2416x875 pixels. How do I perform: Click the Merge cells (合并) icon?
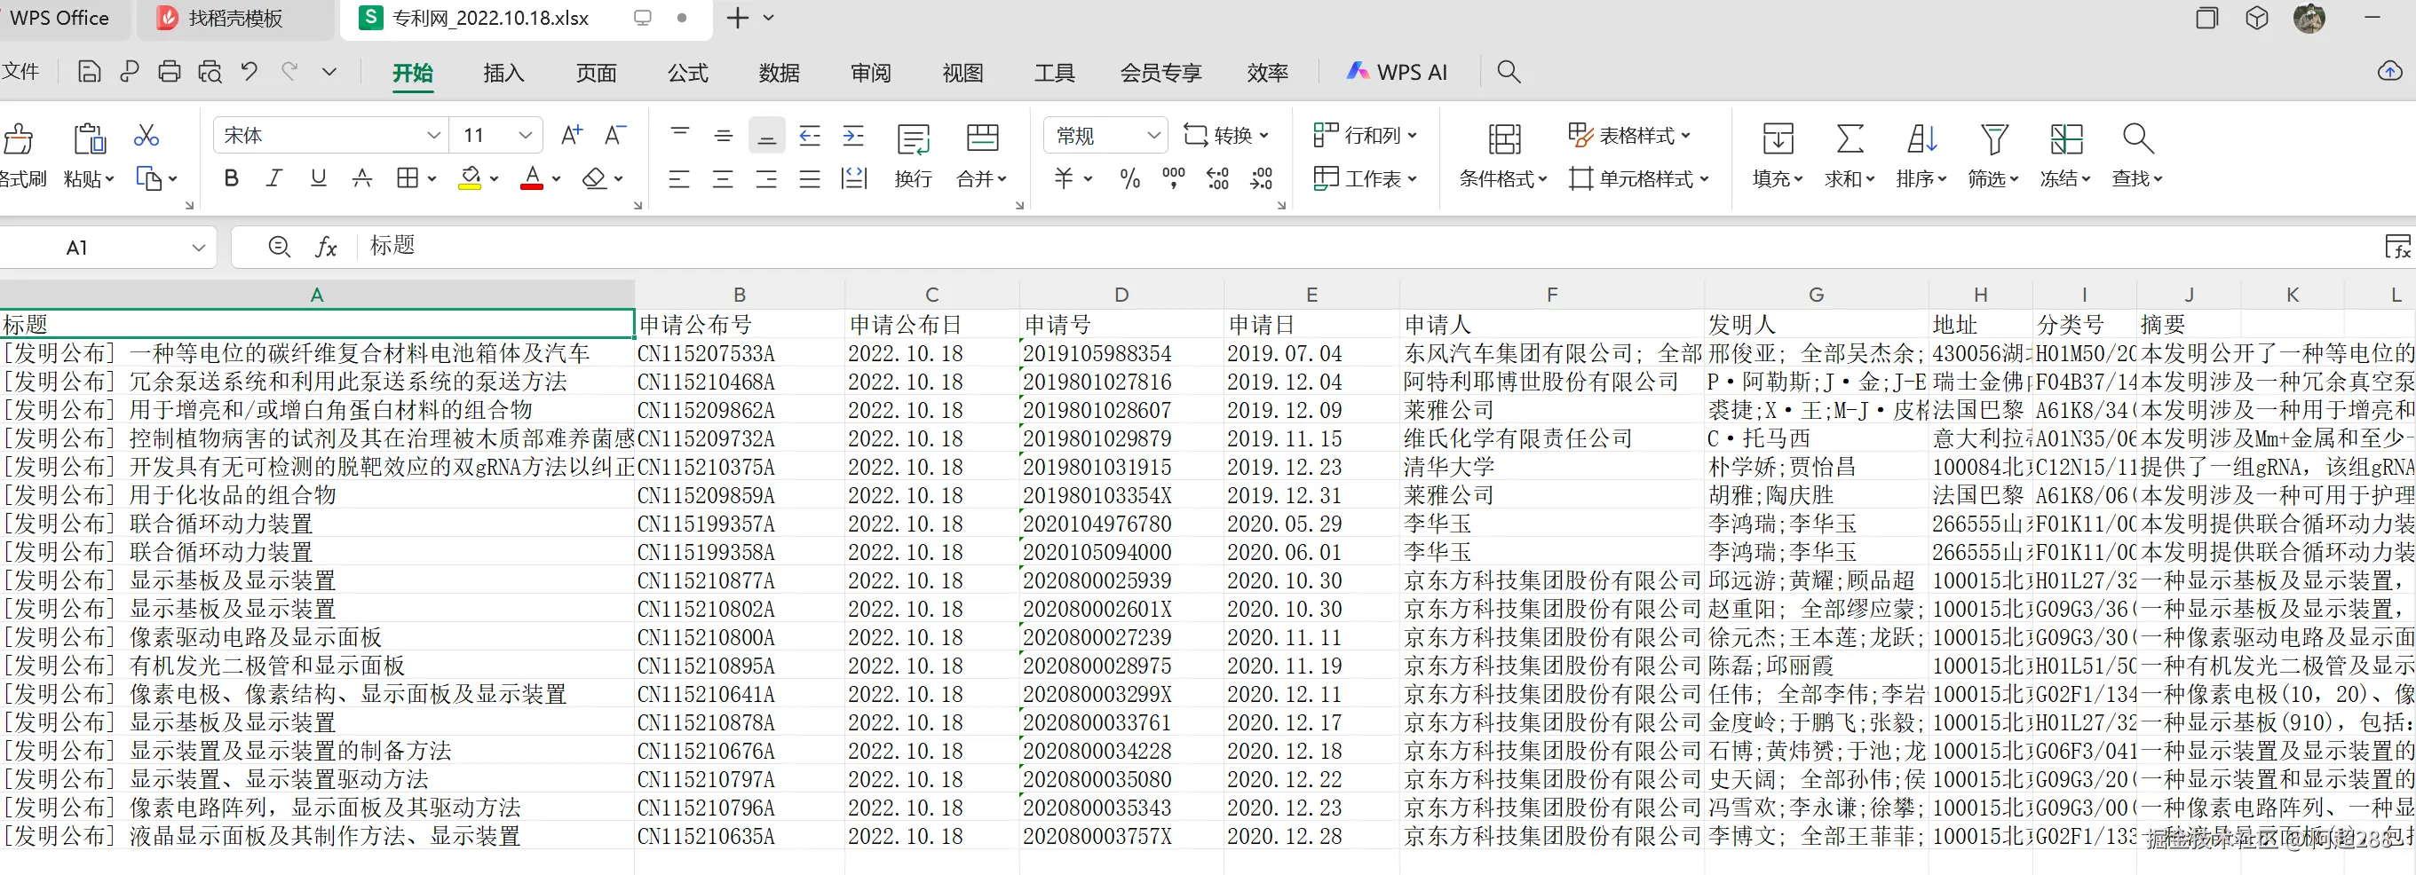click(x=982, y=138)
